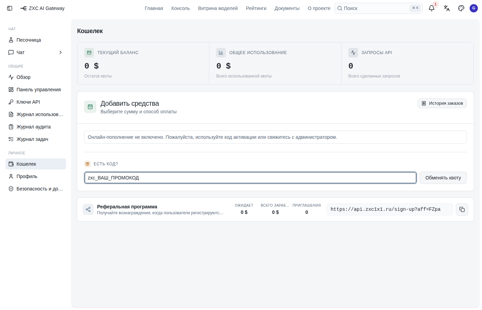482x310 pixels.
Task: Click the Обменять квоту button
Action: (x=443, y=178)
